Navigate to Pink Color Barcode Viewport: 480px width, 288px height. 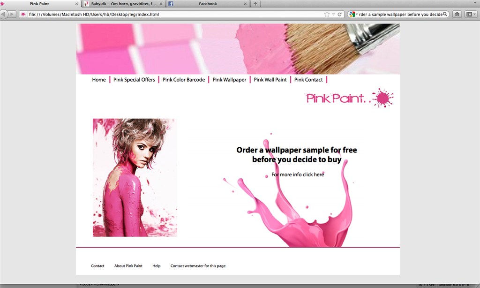click(184, 80)
